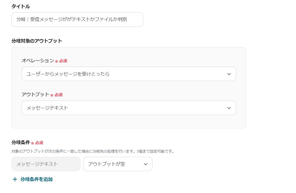296x193 pixels.
Task: Click the 分岐対象のアウトプット section heading
Action: pyautogui.click(x=37, y=41)
